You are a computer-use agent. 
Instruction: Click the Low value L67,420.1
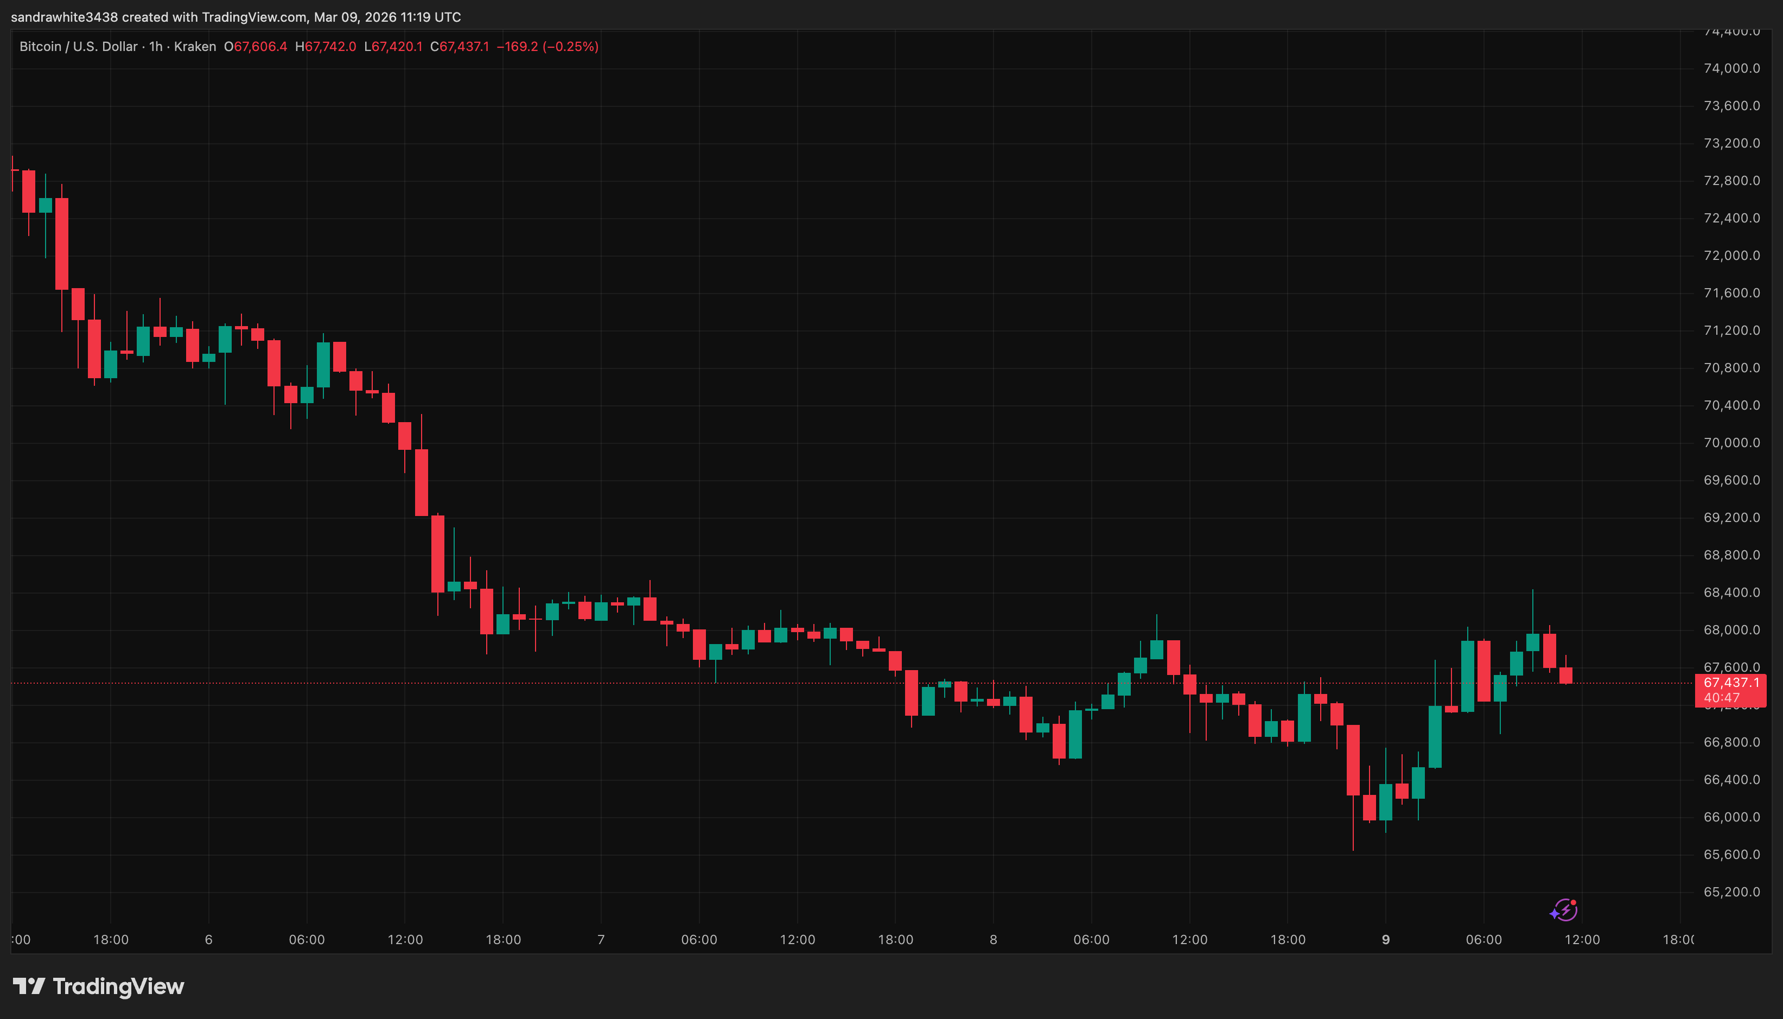(393, 47)
